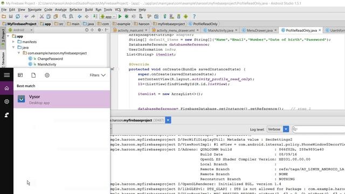Collapse the java folder node
Image resolution: width=345 pixels, height=194 pixels.
pos(13,47)
